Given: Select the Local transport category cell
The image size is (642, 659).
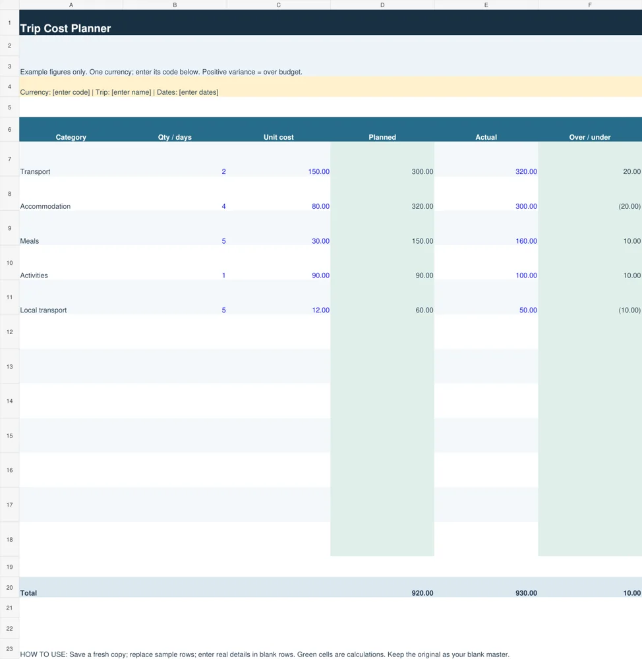Looking at the screenshot, I should [71, 297].
